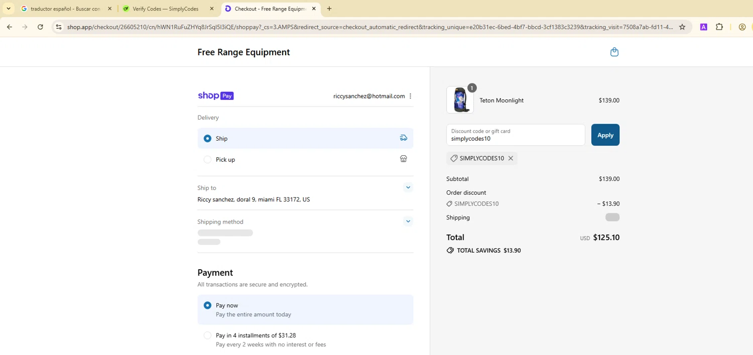The width and height of the screenshot is (753, 355).
Task: Click the Teton Moonlight product thumbnail
Action: [460, 100]
